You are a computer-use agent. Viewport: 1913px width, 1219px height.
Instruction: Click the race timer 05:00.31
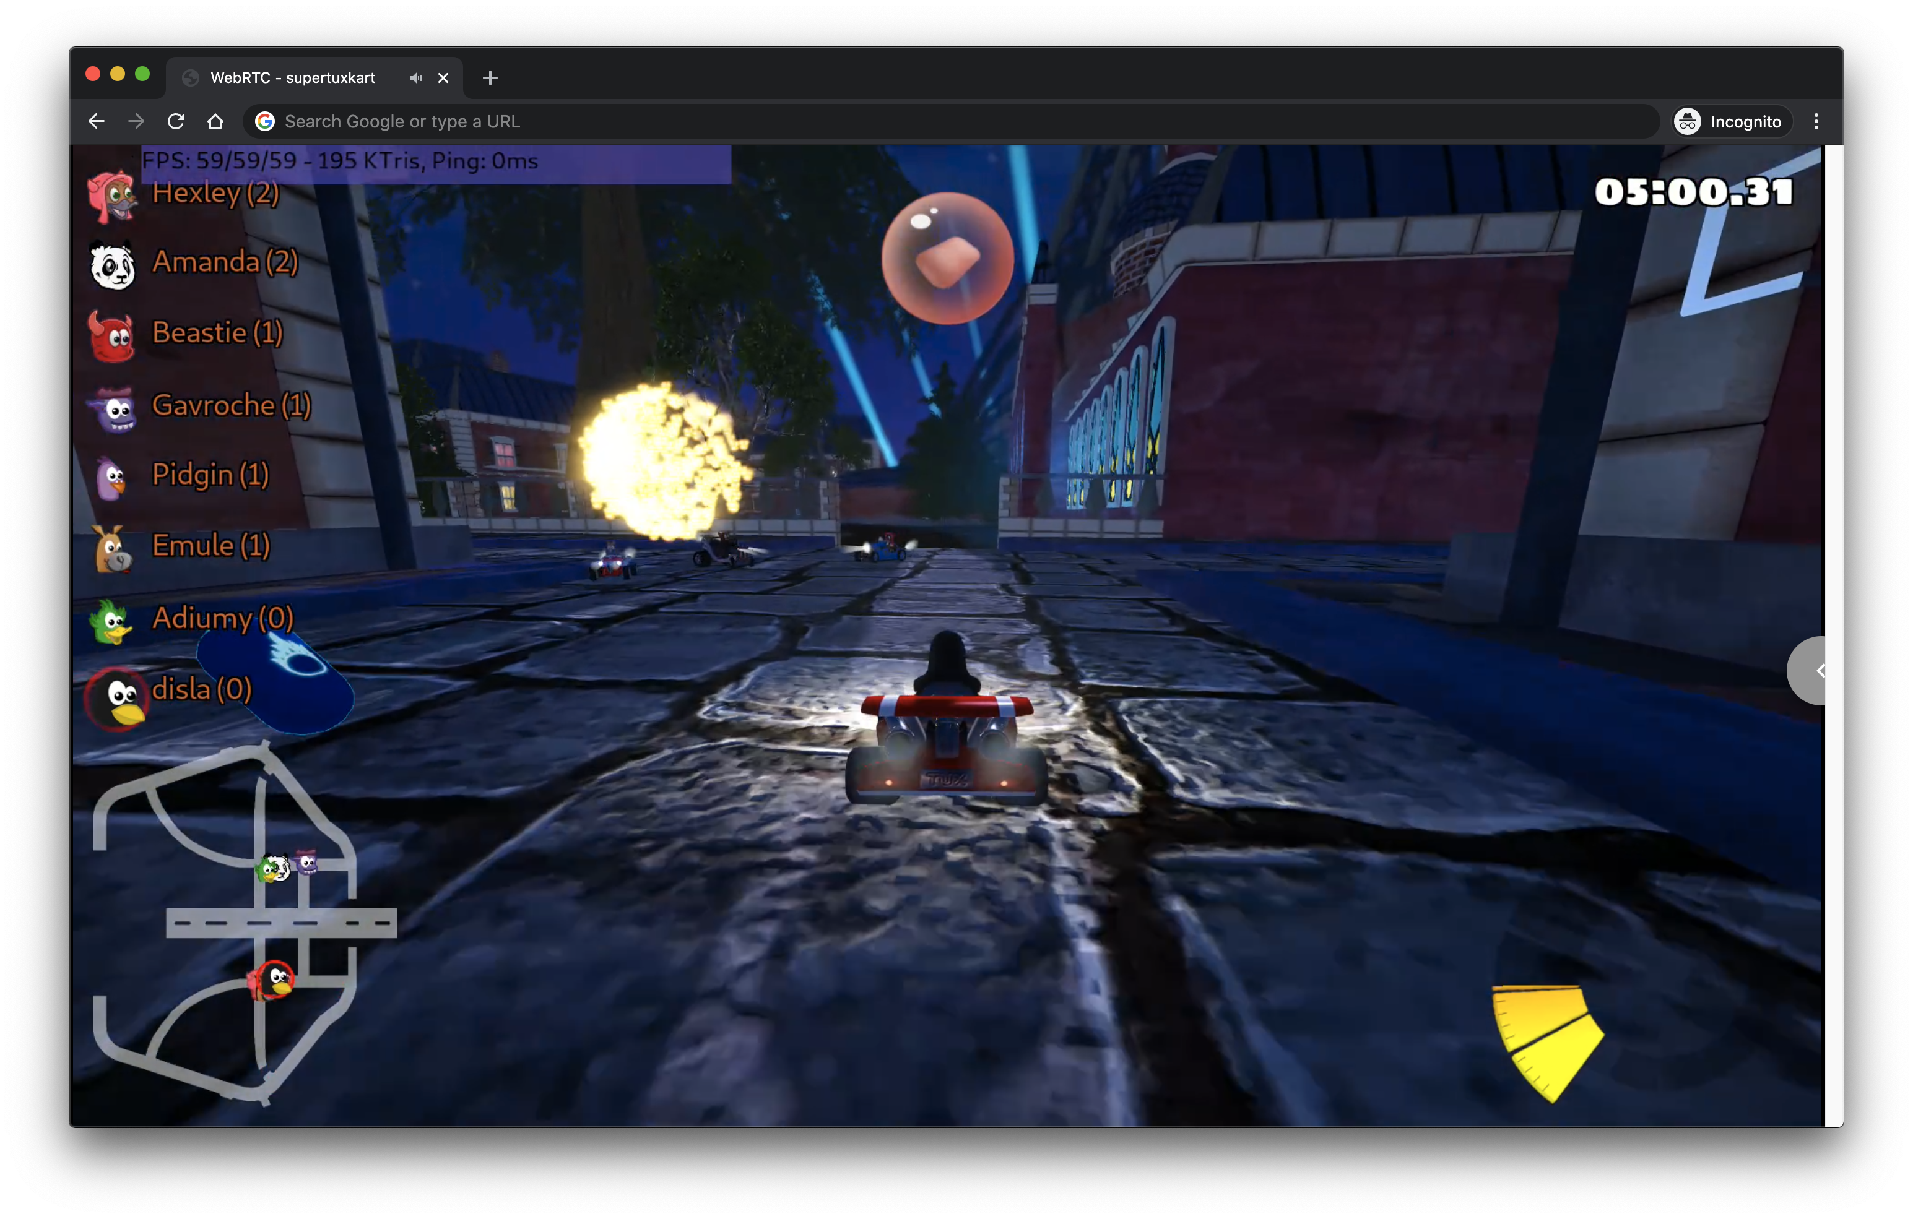pyautogui.click(x=1693, y=192)
